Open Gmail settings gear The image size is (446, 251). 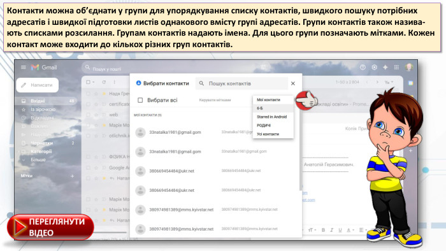click(x=375, y=68)
